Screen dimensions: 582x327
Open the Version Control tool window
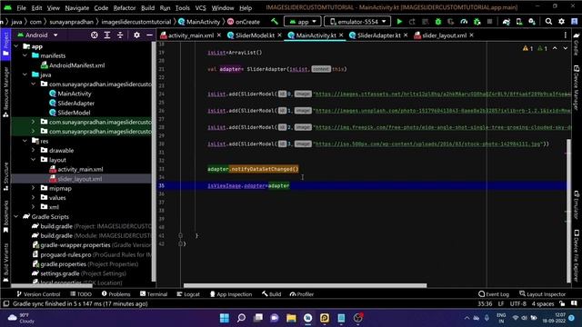click(x=38, y=294)
